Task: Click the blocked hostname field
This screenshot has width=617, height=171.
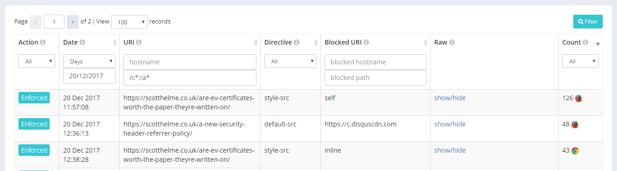Action: pos(375,62)
